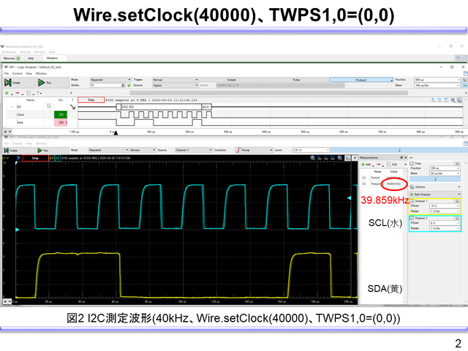Image resolution: width=468 pixels, height=351 pixels.
Task: Click the Edit measurement icon
Action: point(391,164)
